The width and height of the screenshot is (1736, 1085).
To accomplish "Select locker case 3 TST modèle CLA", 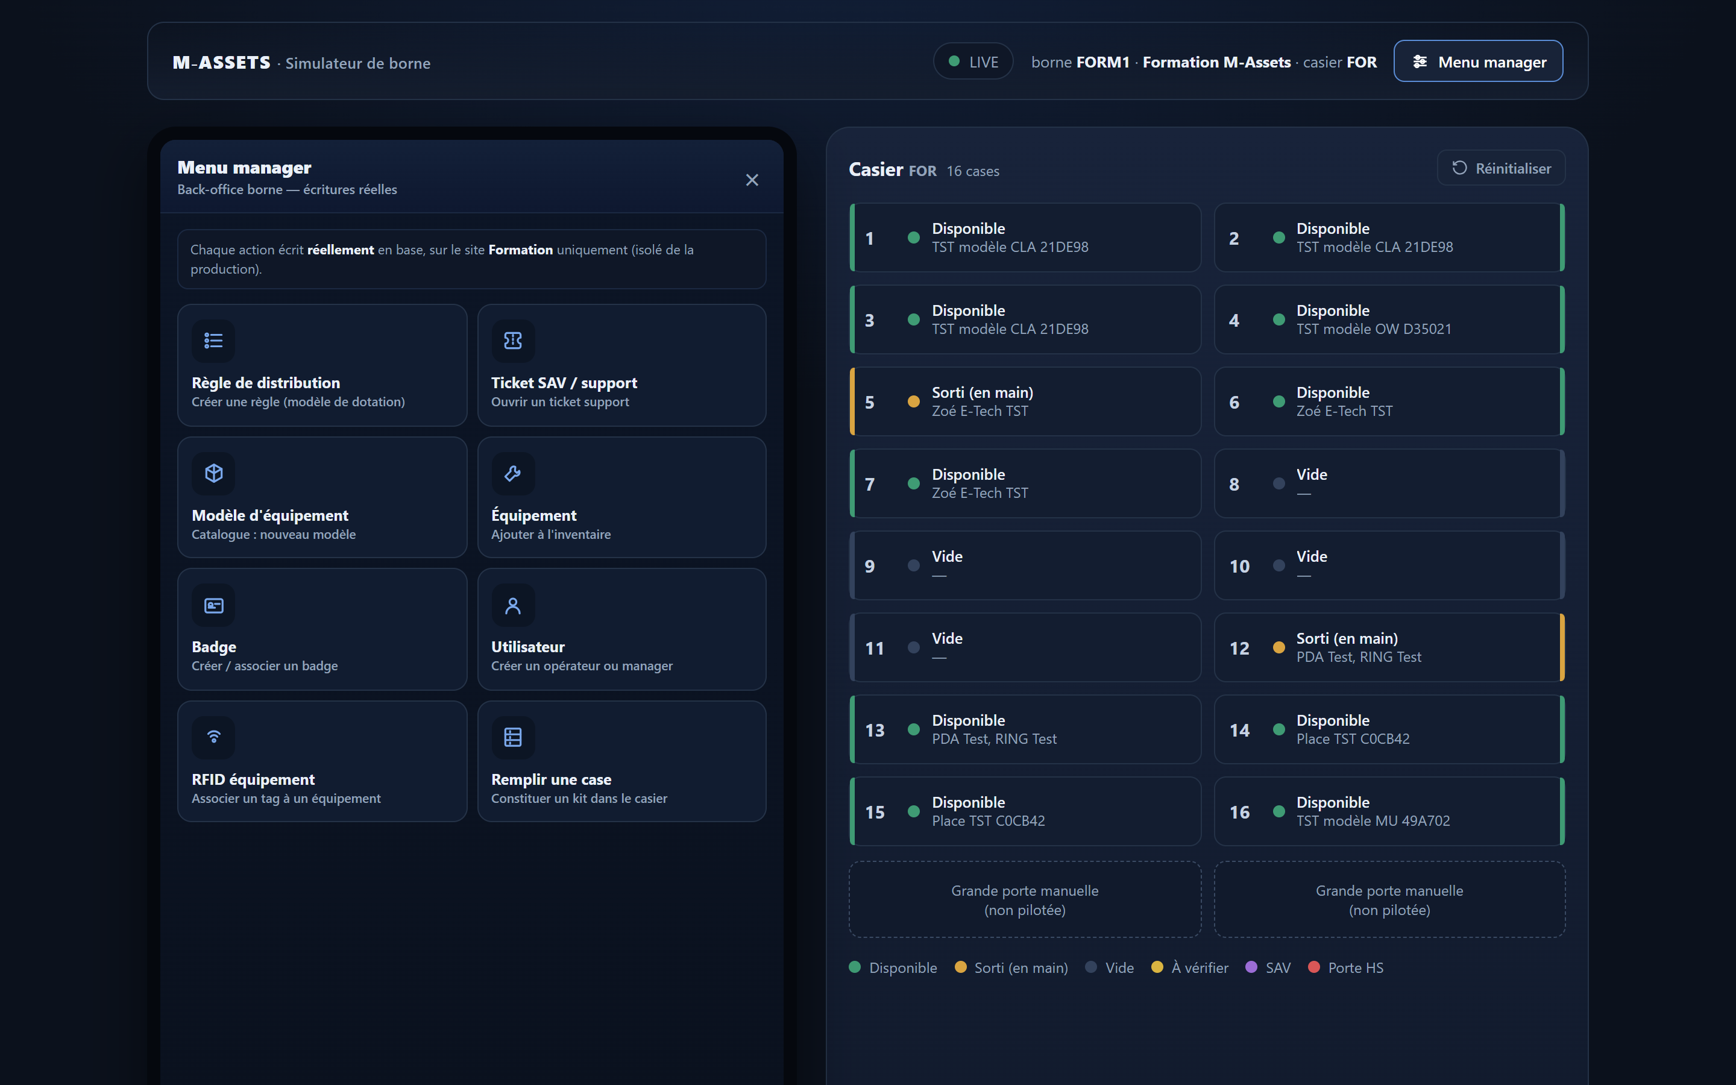I will click(1025, 319).
